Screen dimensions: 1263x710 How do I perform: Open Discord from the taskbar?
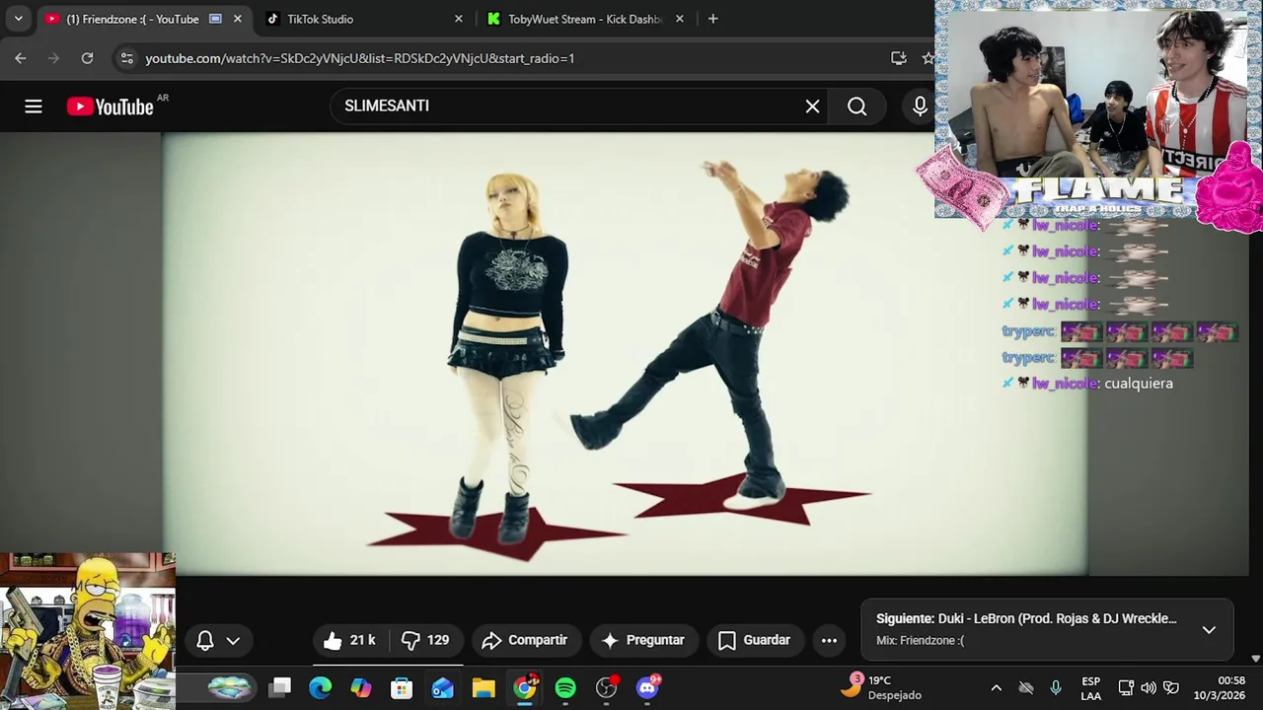point(648,687)
